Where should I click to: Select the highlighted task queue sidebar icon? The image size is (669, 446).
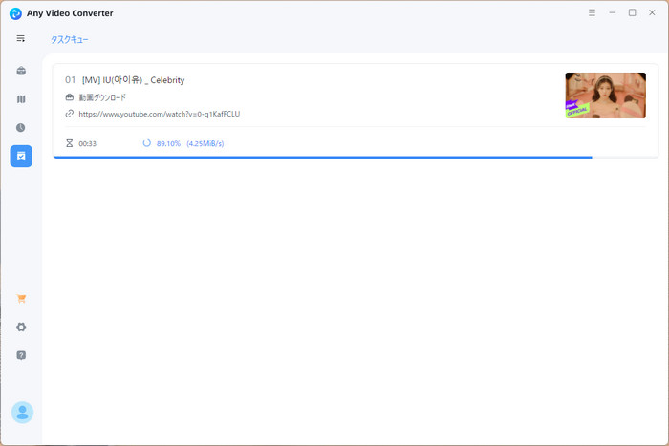21,156
